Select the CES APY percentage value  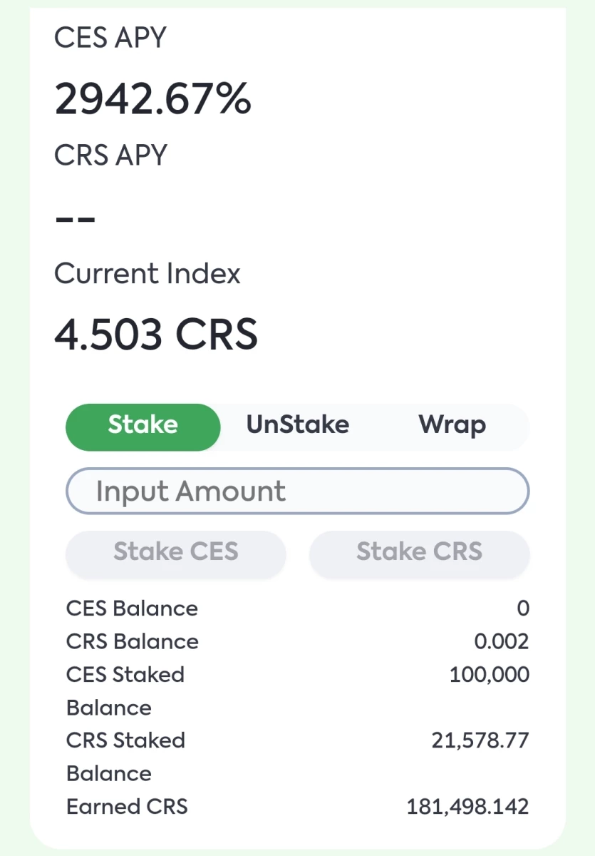tap(153, 99)
